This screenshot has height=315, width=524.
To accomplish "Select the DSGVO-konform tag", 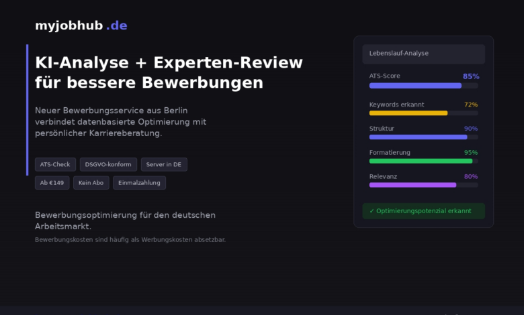I will click(108, 164).
